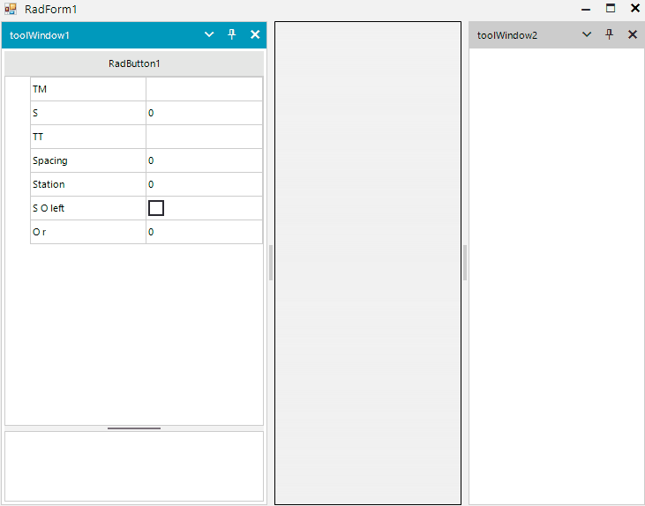The width and height of the screenshot is (645, 506).
Task: Click the splitter grip left of toolWindow2
Action: pos(465,263)
